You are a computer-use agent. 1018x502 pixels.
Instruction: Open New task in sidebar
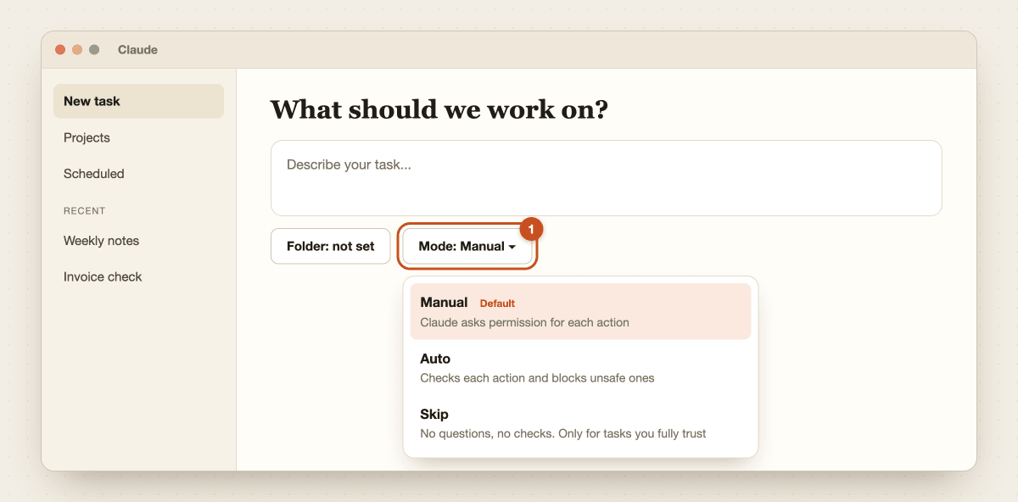[138, 101]
